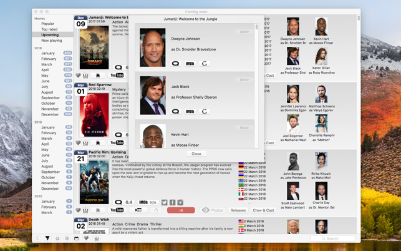
Task: Favorite Pacific Rim: Uprising heart icon
Action: click(78, 210)
